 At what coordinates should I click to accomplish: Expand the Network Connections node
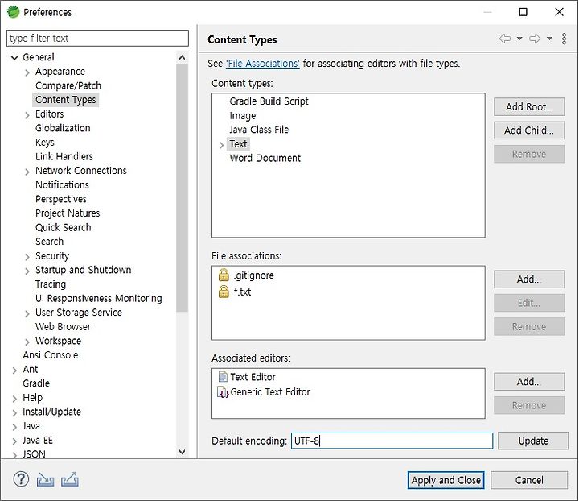[27, 172]
